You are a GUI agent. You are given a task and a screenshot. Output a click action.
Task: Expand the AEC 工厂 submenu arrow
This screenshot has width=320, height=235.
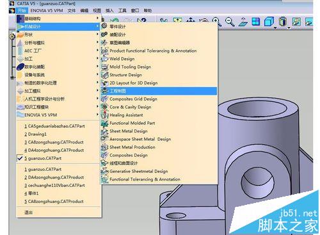point(97,51)
